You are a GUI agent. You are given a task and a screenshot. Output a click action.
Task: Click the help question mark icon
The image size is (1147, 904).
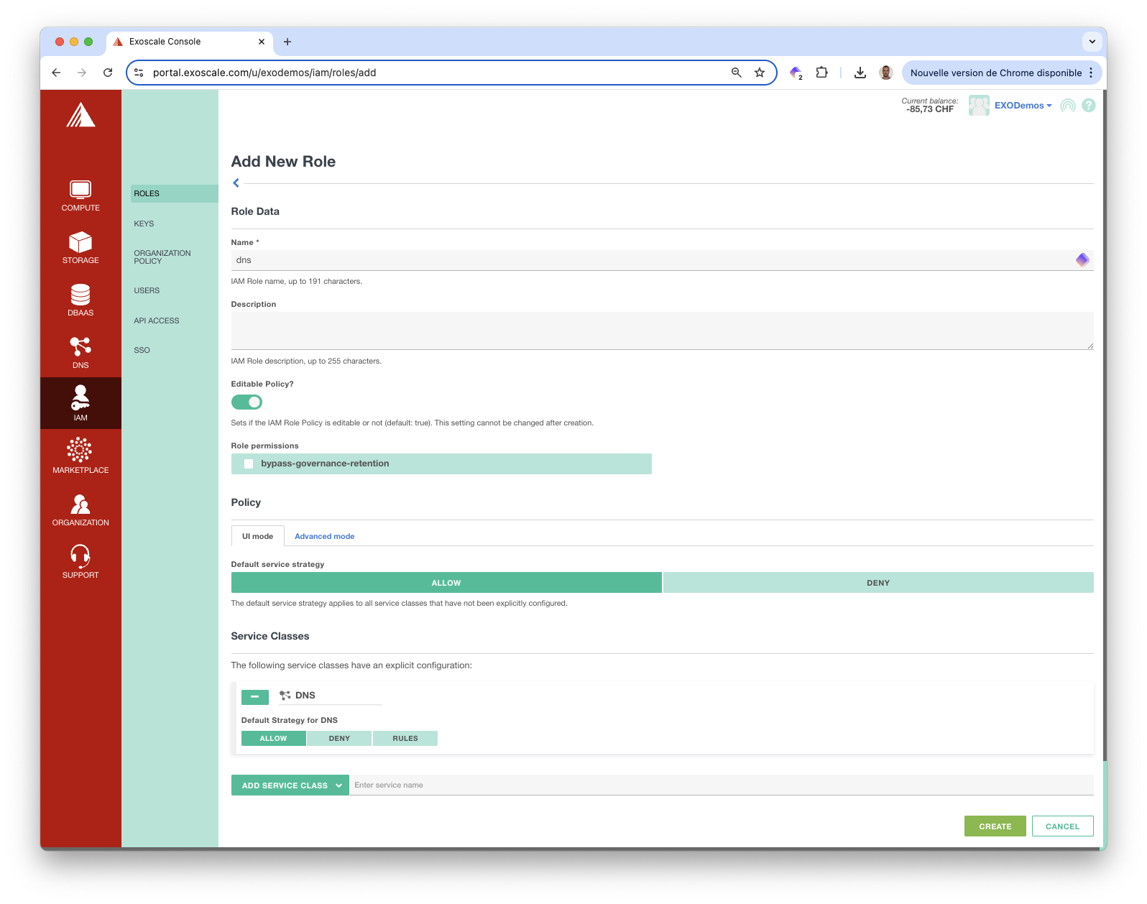click(x=1089, y=106)
